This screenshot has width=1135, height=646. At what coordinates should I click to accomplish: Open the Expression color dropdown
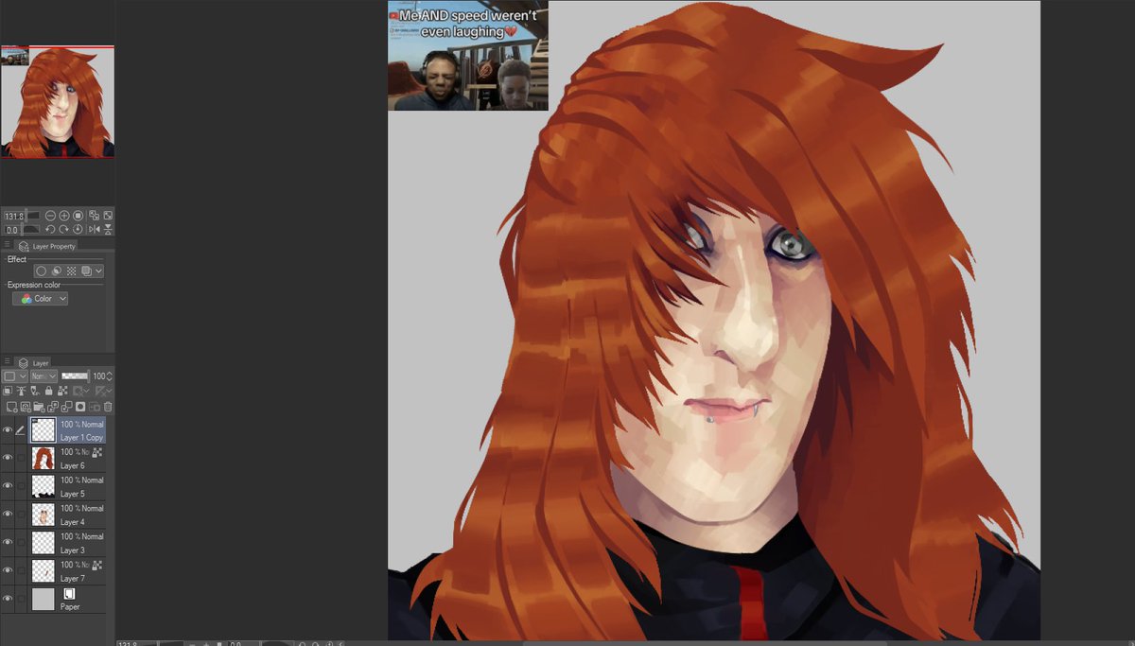[40, 298]
